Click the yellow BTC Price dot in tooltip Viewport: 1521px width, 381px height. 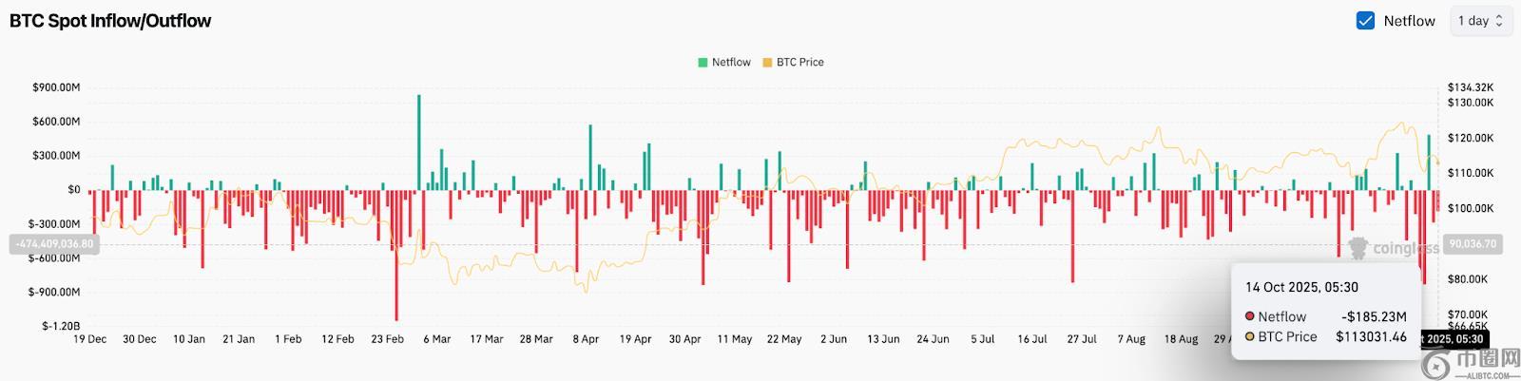1250,336
